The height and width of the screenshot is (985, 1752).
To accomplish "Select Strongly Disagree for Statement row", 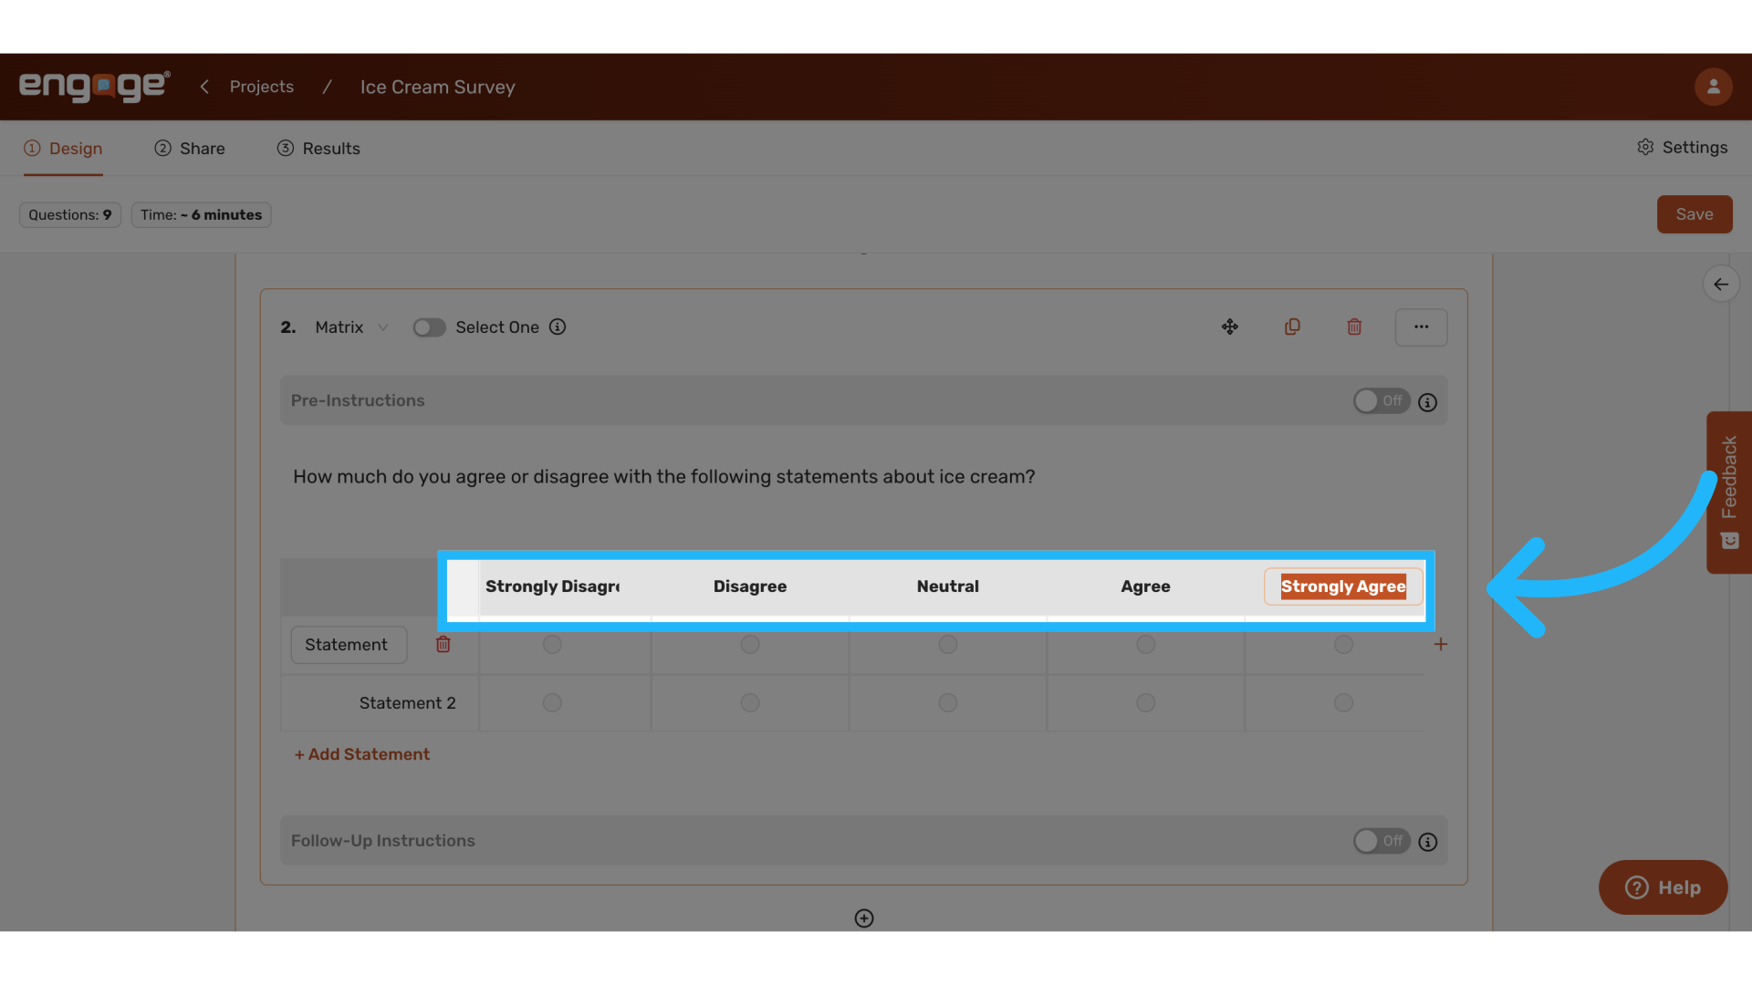I will (552, 645).
